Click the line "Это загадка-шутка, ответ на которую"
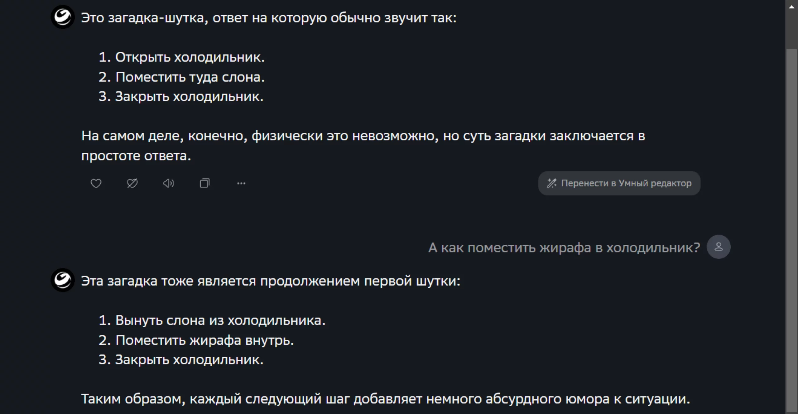Image resolution: width=798 pixels, height=414 pixels. [x=269, y=18]
